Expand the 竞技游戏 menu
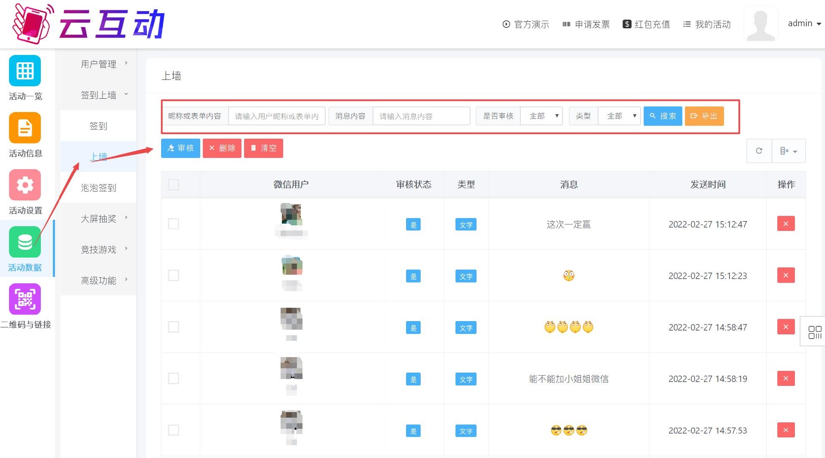825x458 pixels. [98, 249]
